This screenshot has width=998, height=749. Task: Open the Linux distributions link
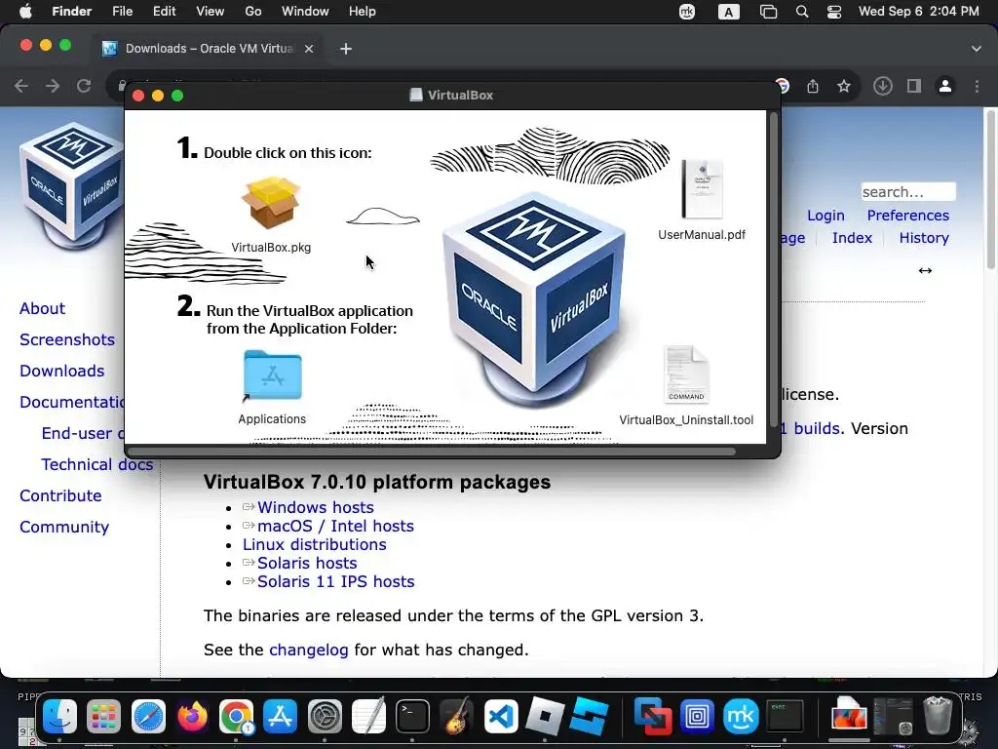[x=315, y=544]
